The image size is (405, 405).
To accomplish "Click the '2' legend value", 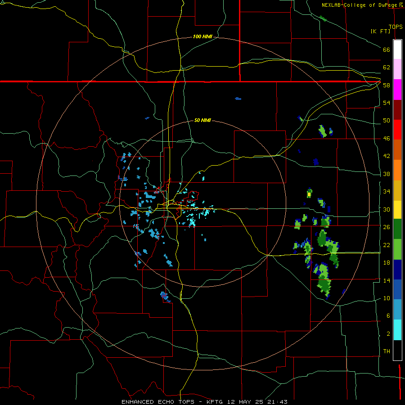I will coord(388,334).
